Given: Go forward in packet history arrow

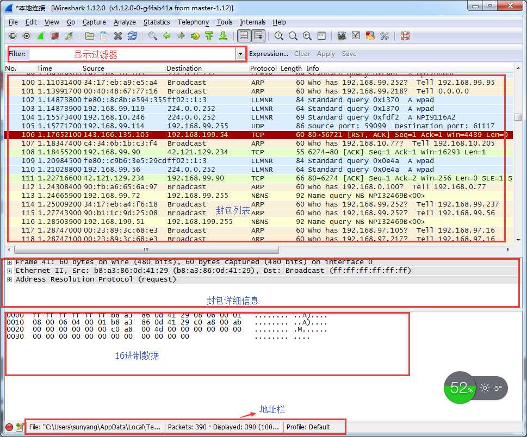Looking at the screenshot, I should pyautogui.click(x=181, y=36).
